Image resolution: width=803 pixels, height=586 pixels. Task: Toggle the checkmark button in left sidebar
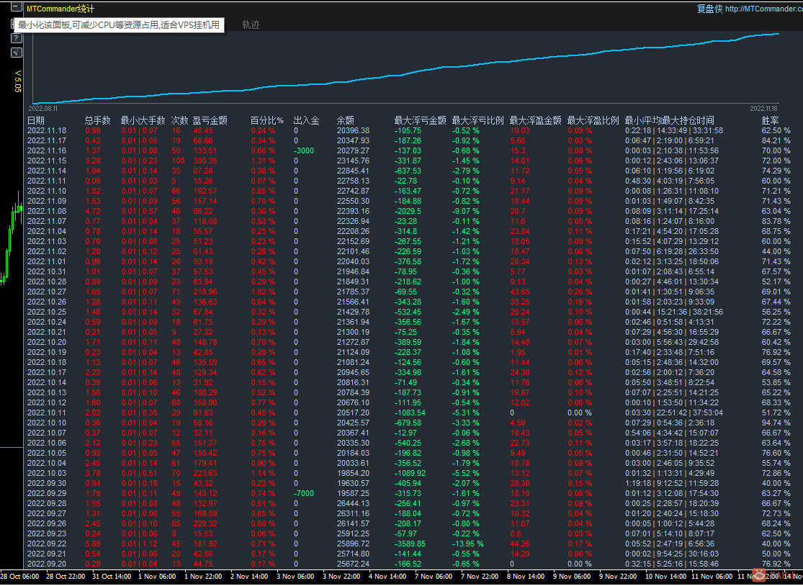pyautogui.click(x=16, y=52)
